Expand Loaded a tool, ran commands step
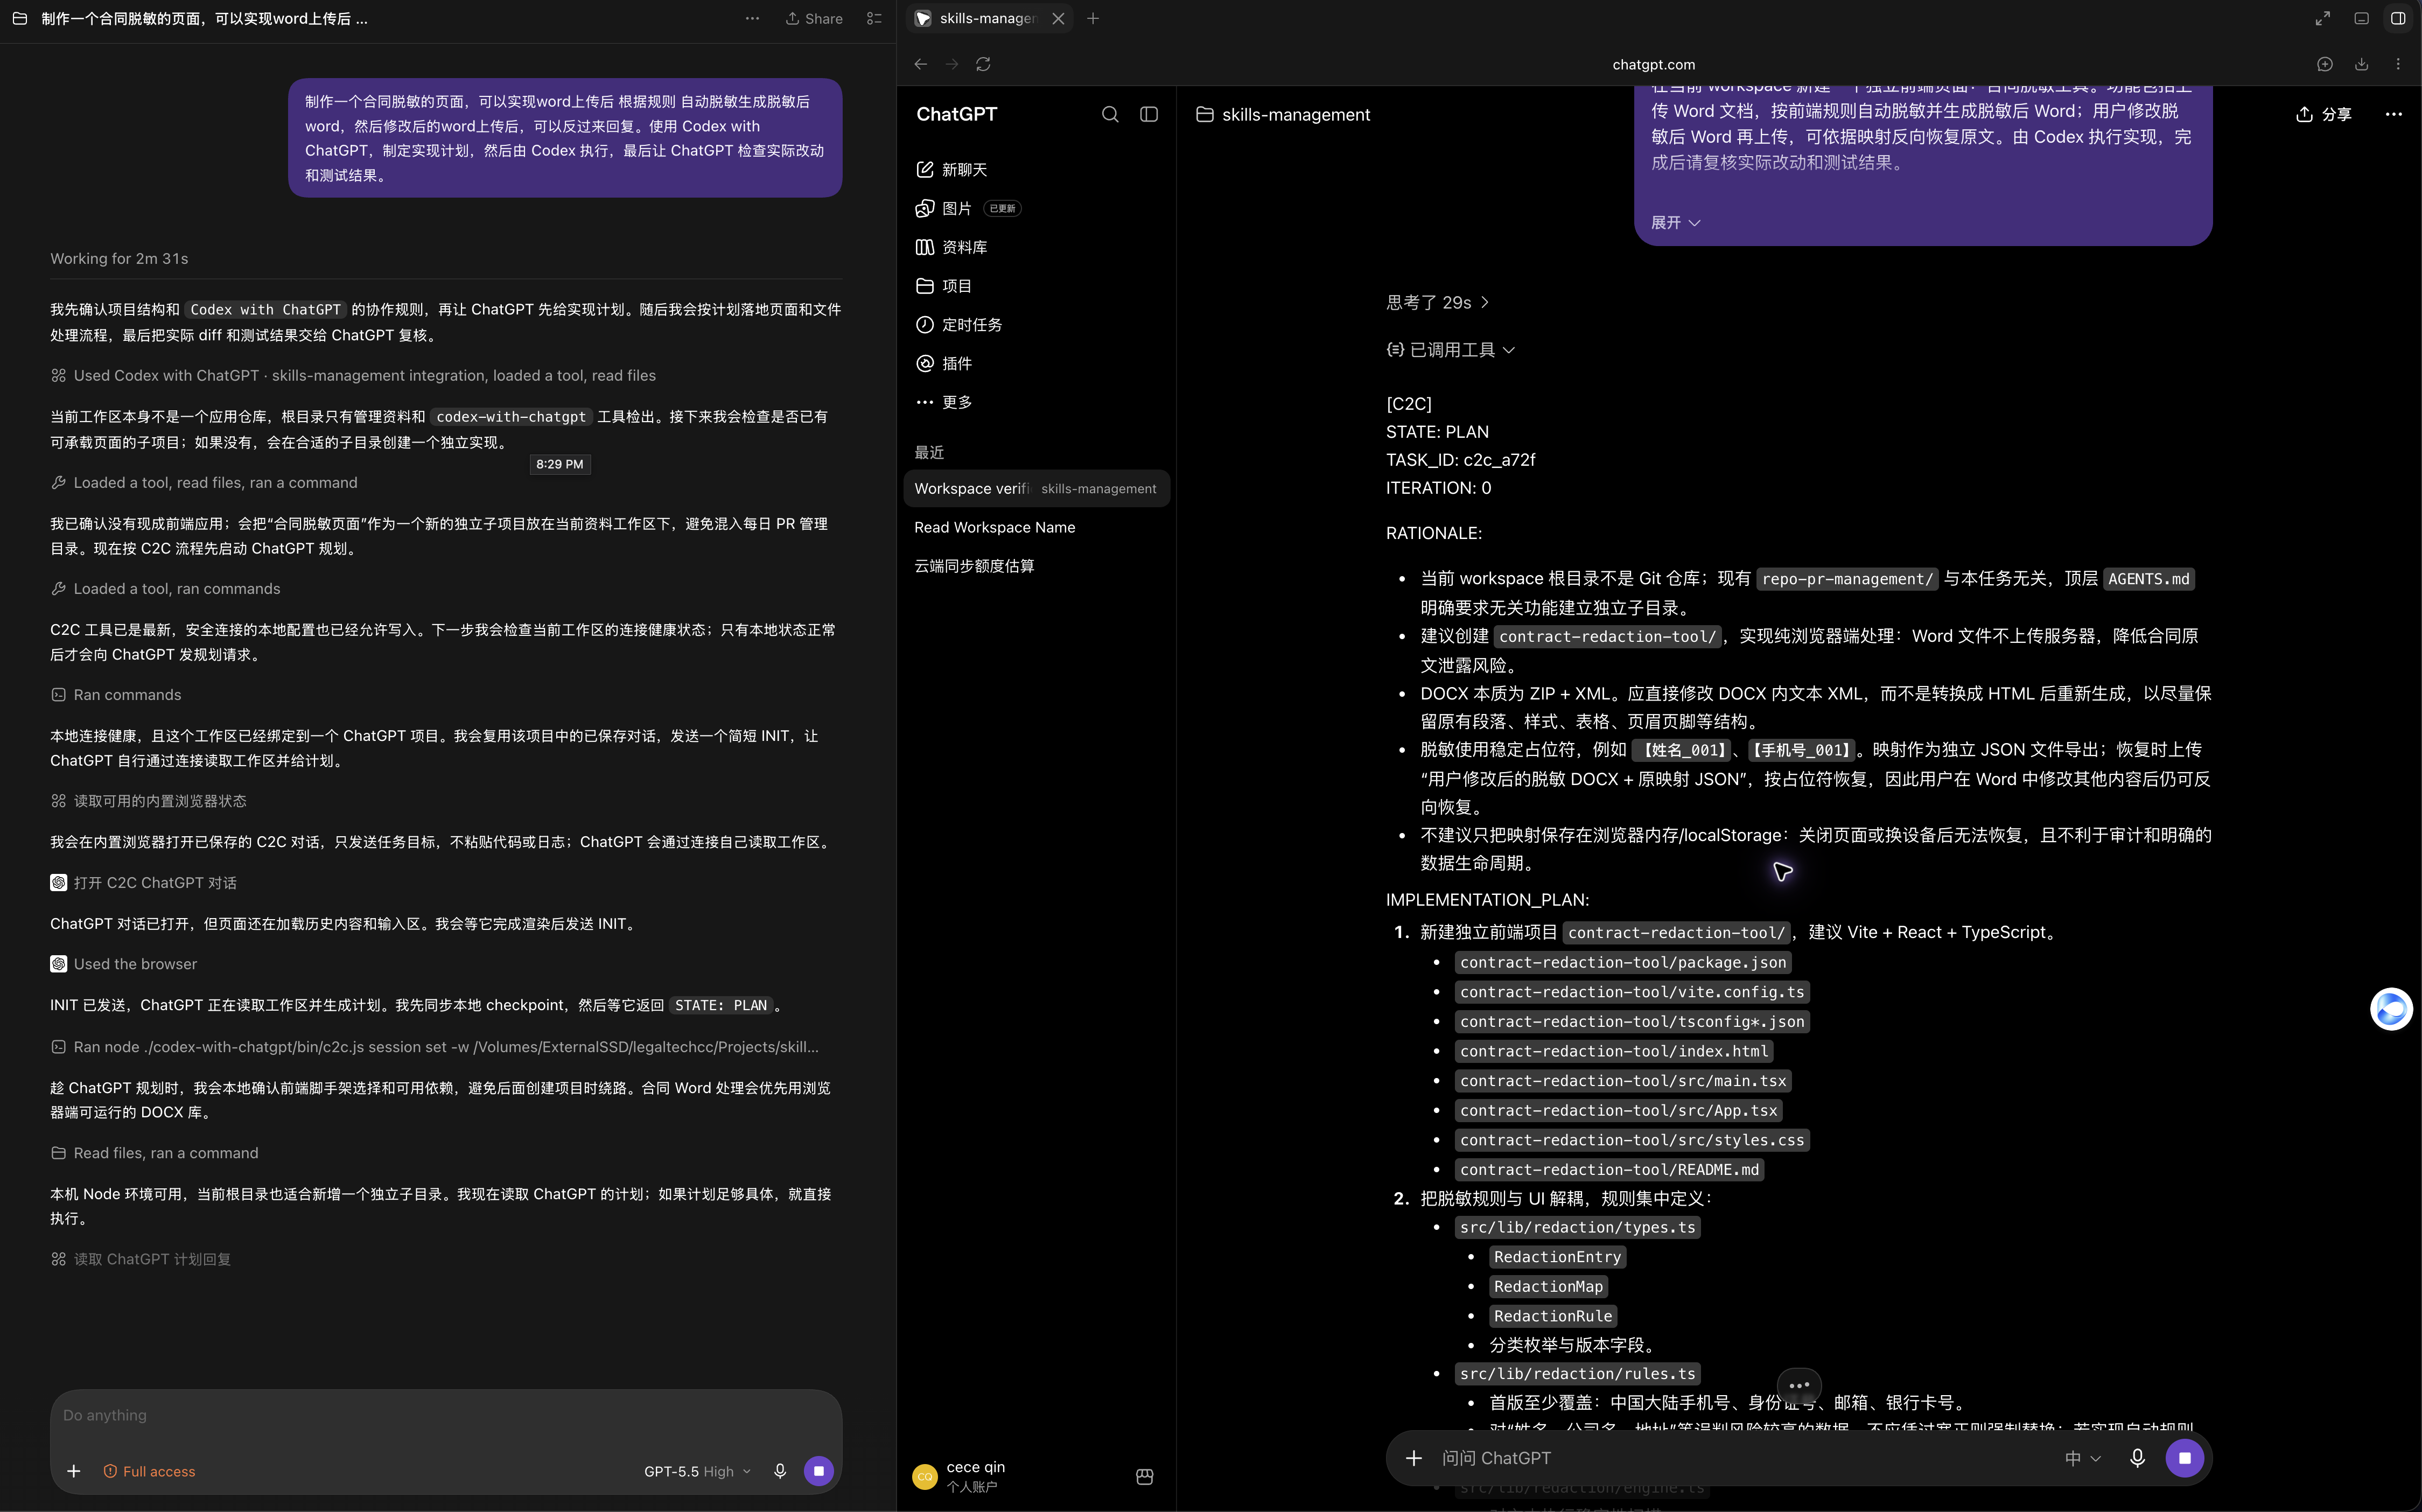Viewport: 2422px width, 1512px height. click(x=166, y=589)
